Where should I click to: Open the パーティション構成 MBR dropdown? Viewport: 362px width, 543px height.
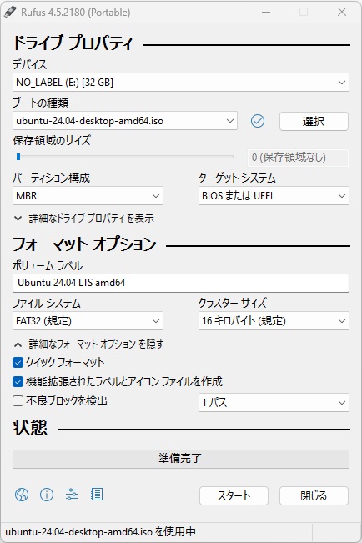[x=88, y=196]
